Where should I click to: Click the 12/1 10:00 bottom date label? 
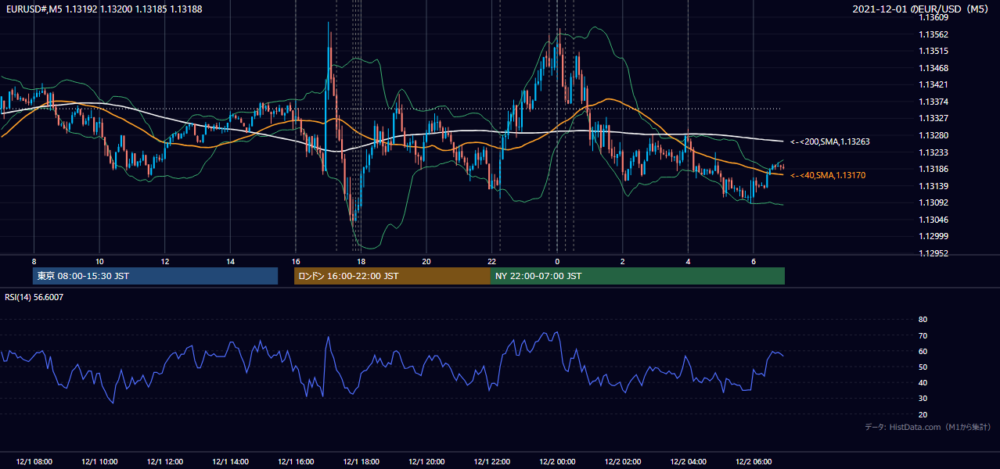pos(99,461)
